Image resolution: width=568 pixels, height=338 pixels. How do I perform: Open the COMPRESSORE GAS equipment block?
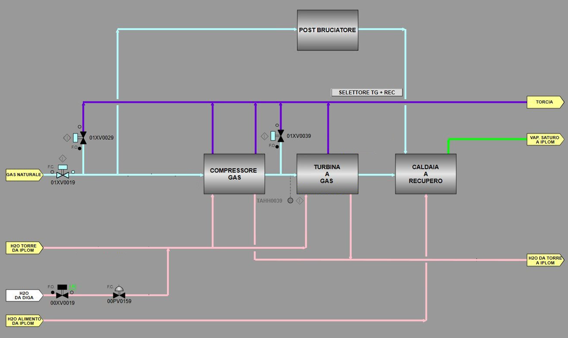[234, 174]
